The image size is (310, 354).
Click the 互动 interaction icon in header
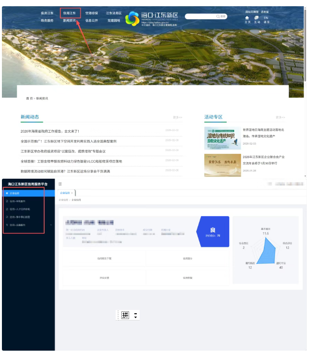point(257,19)
